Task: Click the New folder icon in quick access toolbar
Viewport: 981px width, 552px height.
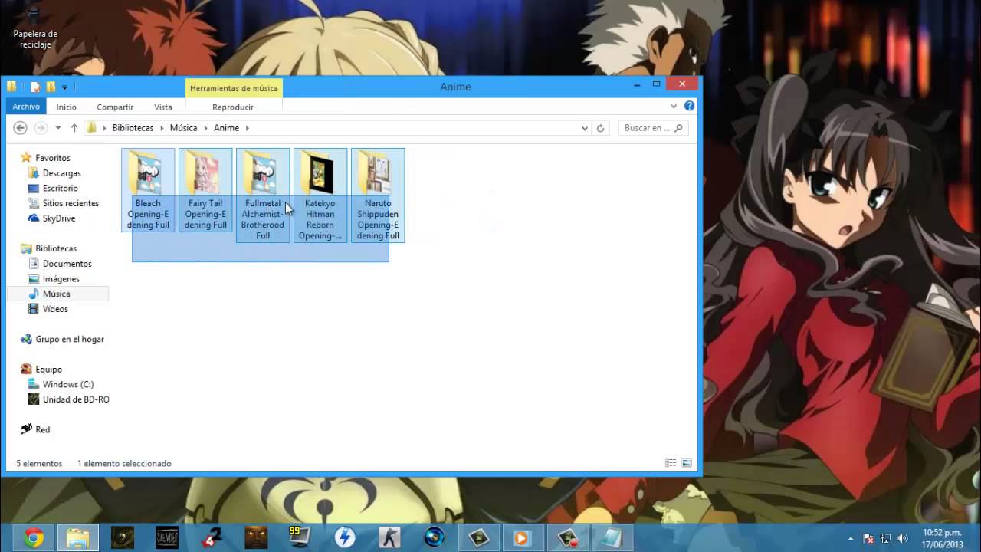Action: tap(51, 87)
